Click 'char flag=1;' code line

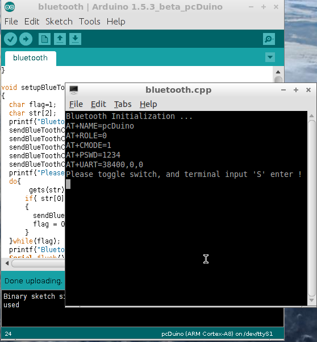point(32,105)
